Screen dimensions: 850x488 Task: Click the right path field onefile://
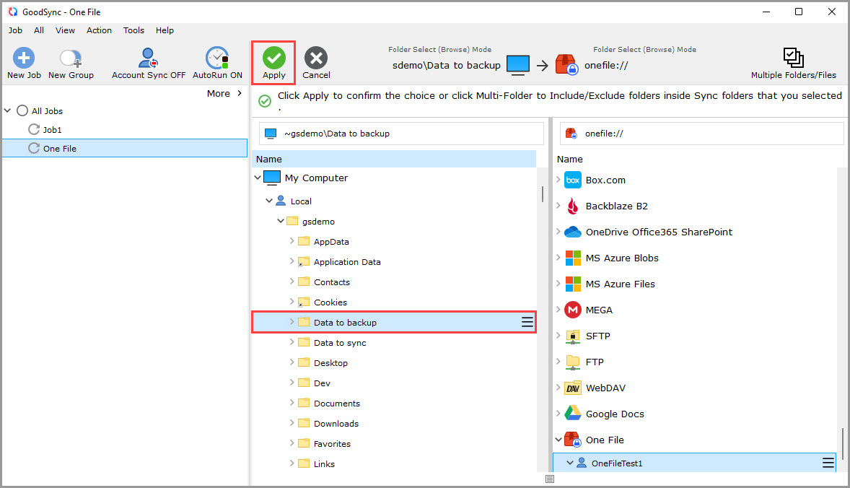(x=701, y=134)
